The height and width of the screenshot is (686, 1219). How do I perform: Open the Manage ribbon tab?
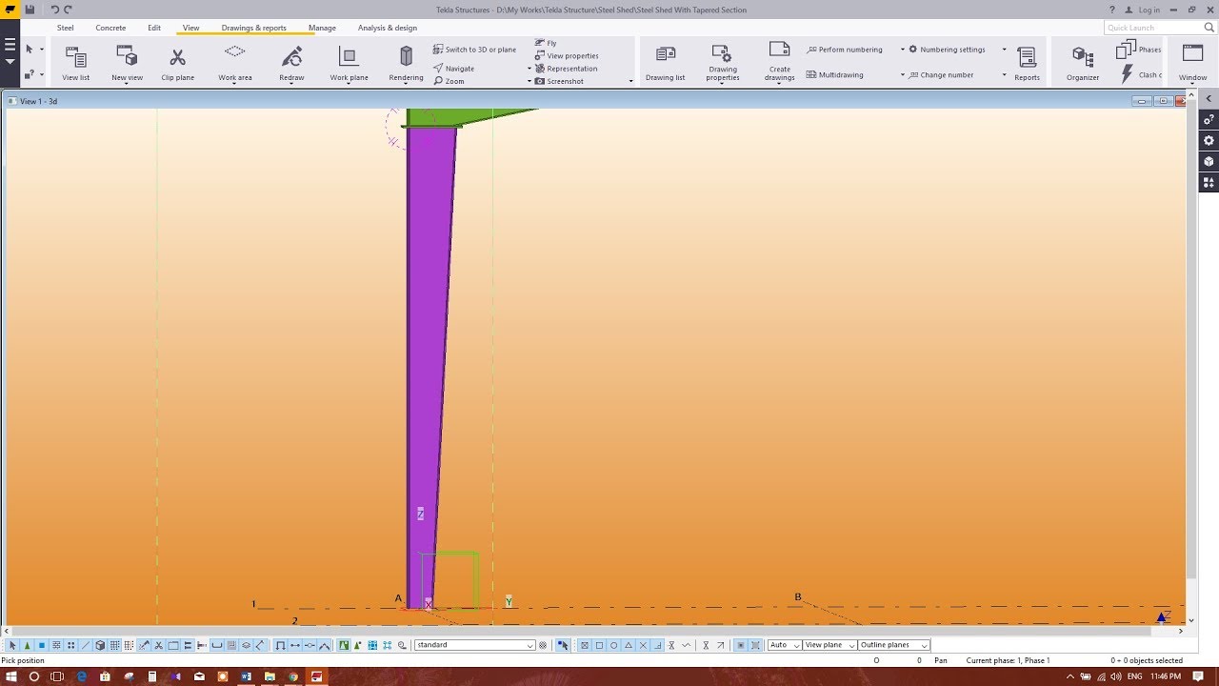(322, 28)
